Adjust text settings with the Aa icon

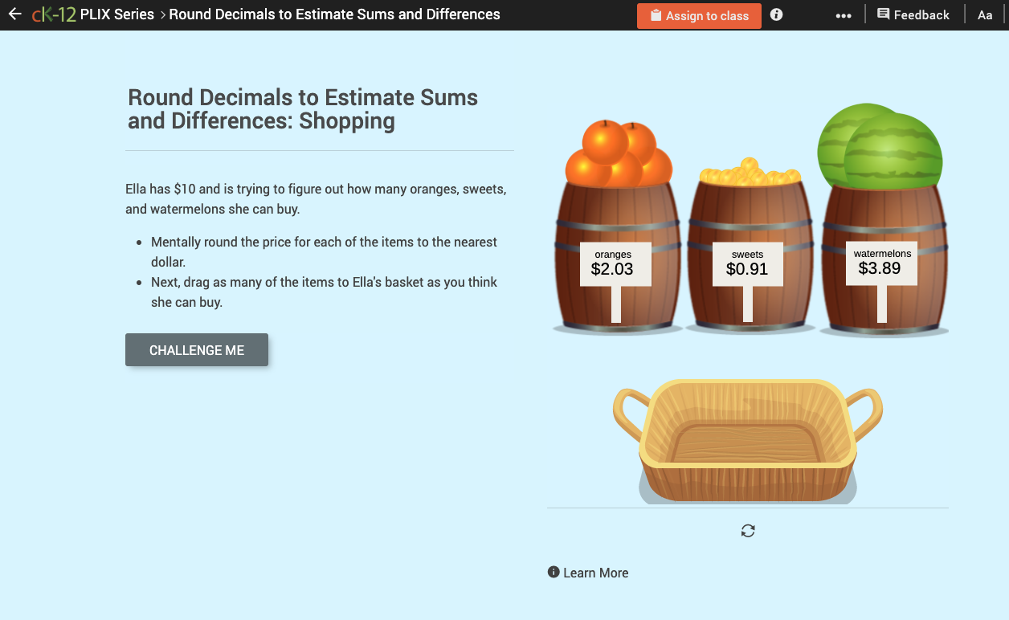pyautogui.click(x=985, y=14)
